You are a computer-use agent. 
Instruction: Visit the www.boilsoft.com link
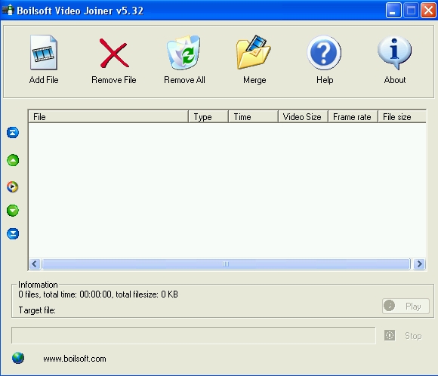point(75,359)
